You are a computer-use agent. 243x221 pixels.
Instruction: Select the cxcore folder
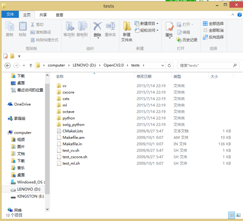click(65, 93)
